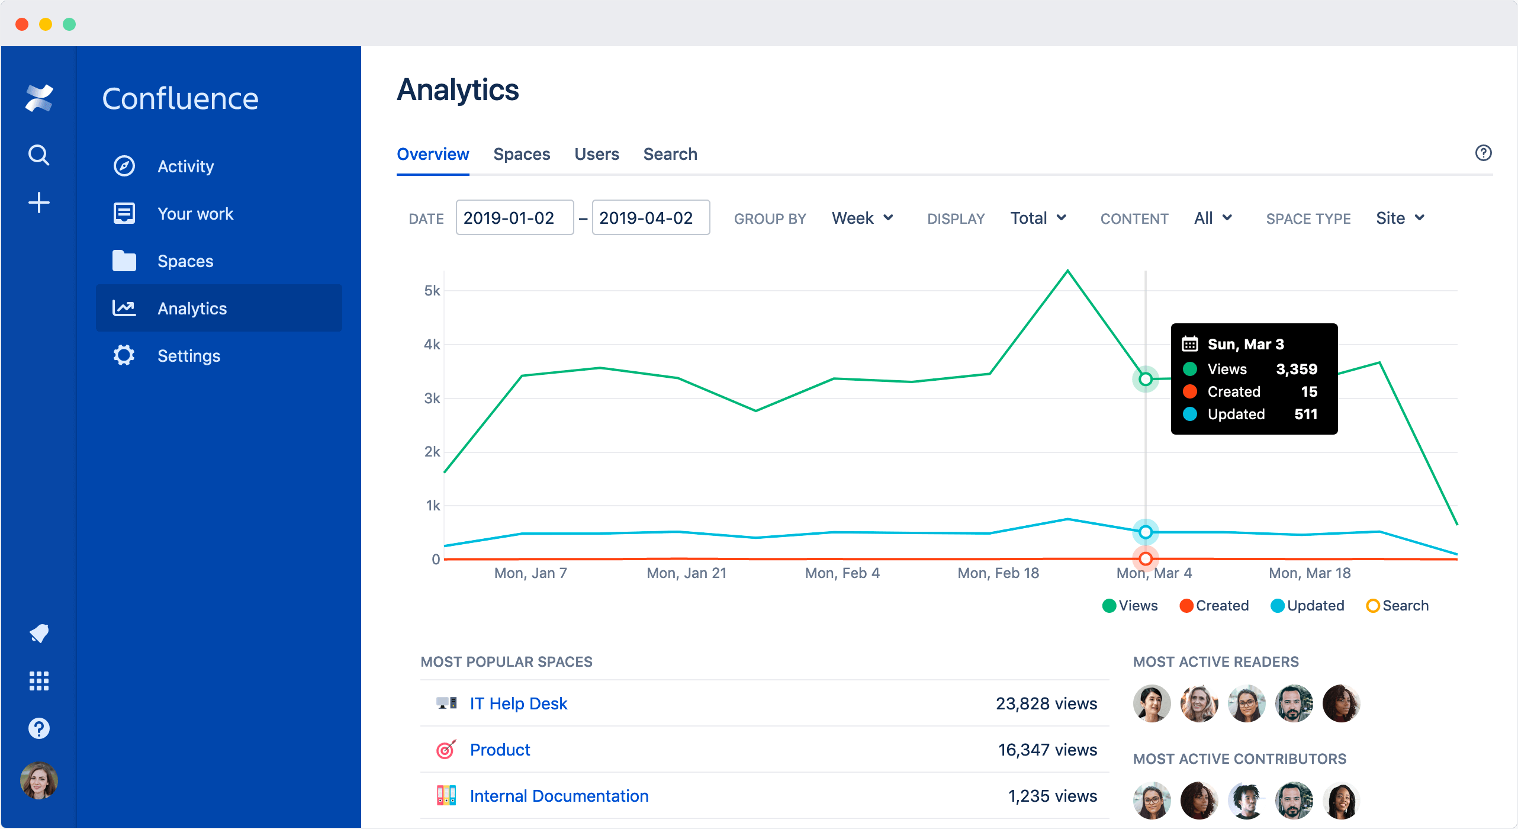
Task: Switch to the Users tab
Action: [597, 154]
